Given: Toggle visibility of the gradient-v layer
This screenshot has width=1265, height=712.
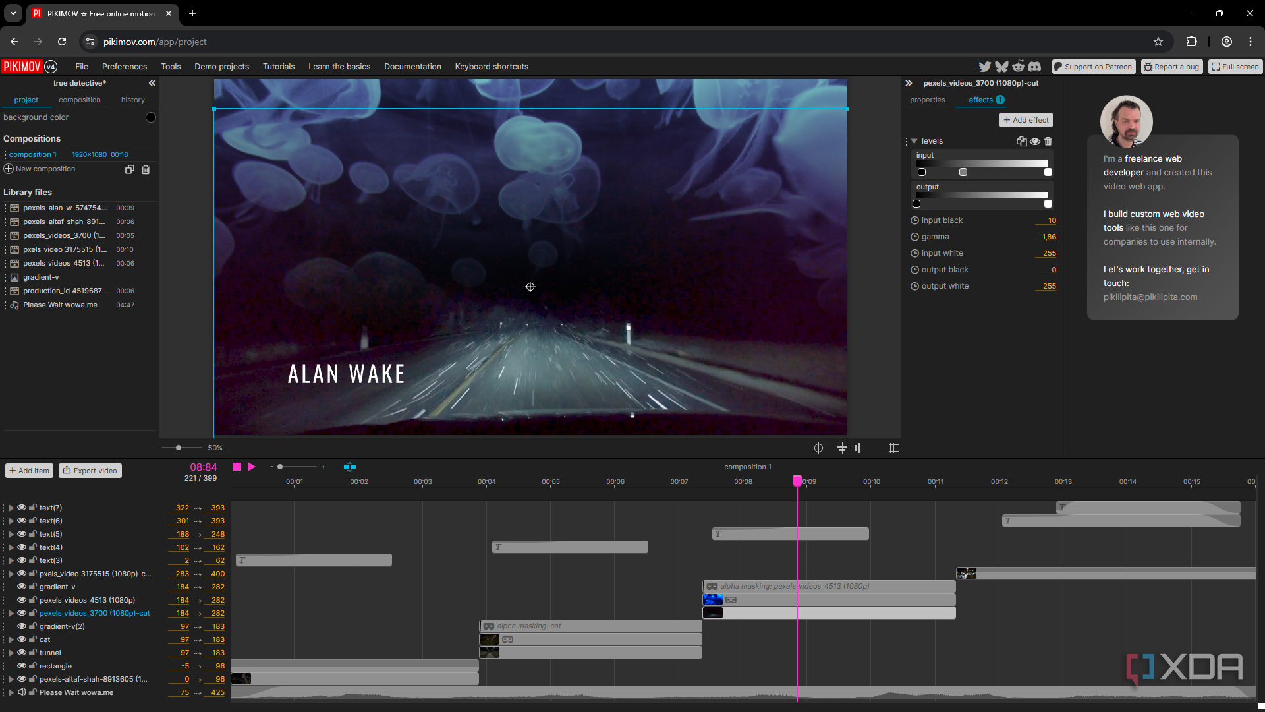Looking at the screenshot, I should point(22,587).
